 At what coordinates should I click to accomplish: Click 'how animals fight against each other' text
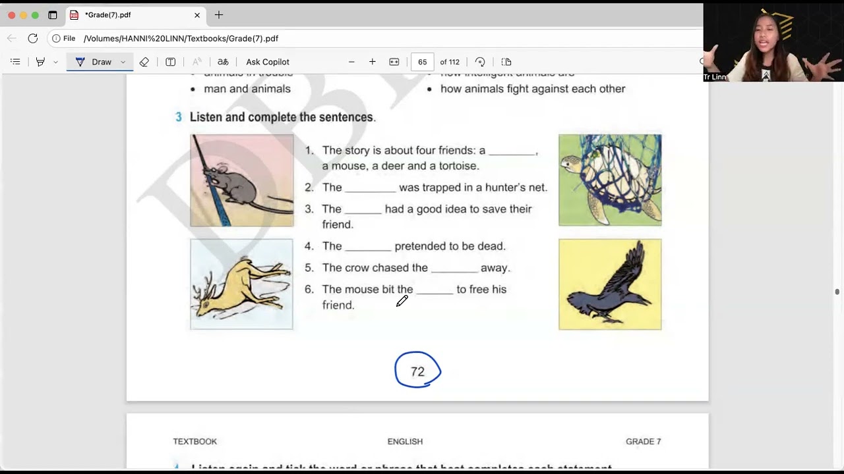click(x=533, y=89)
